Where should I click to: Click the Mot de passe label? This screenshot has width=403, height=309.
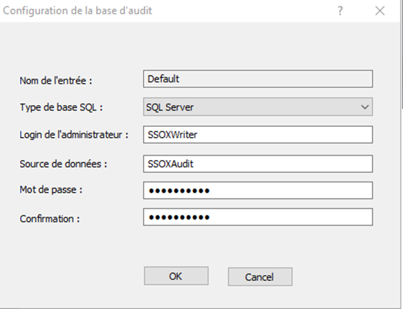click(51, 190)
